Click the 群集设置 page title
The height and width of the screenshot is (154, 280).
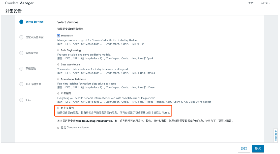14,11
